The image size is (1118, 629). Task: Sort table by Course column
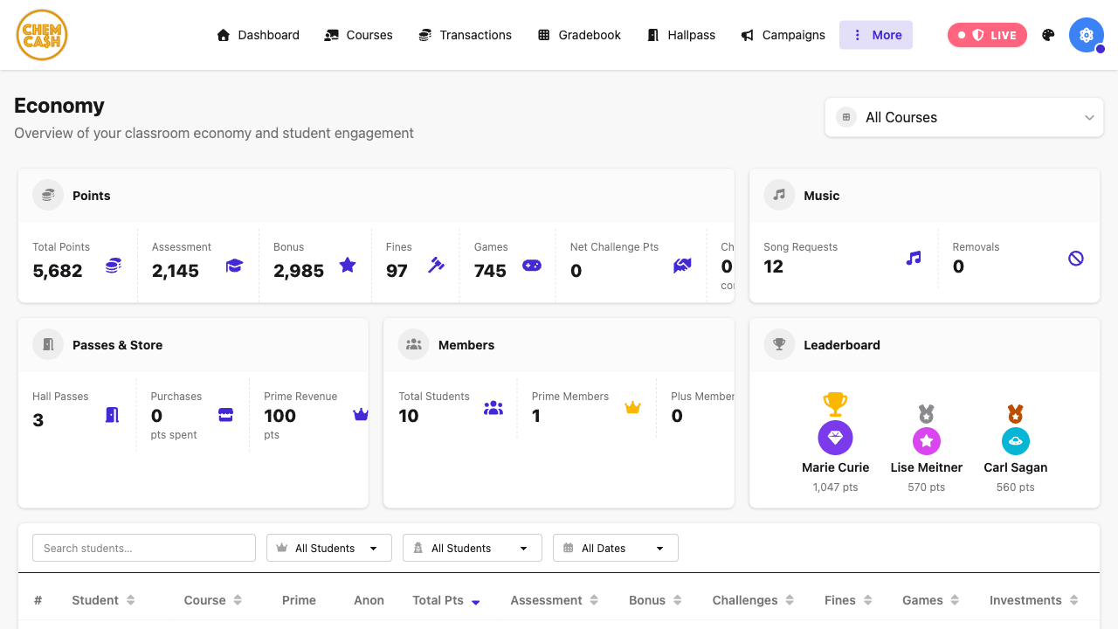[212, 600]
